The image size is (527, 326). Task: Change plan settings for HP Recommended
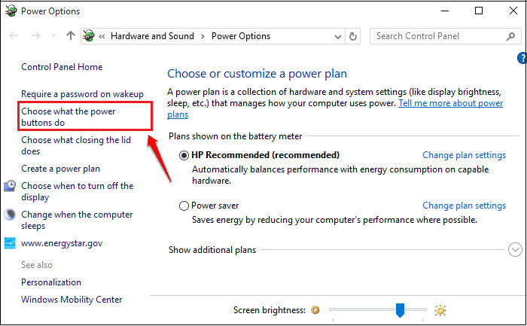point(464,155)
